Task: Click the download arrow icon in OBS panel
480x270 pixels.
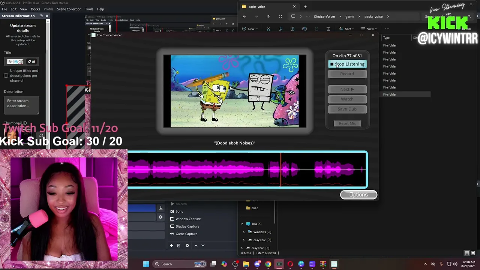Action: click(x=160, y=208)
